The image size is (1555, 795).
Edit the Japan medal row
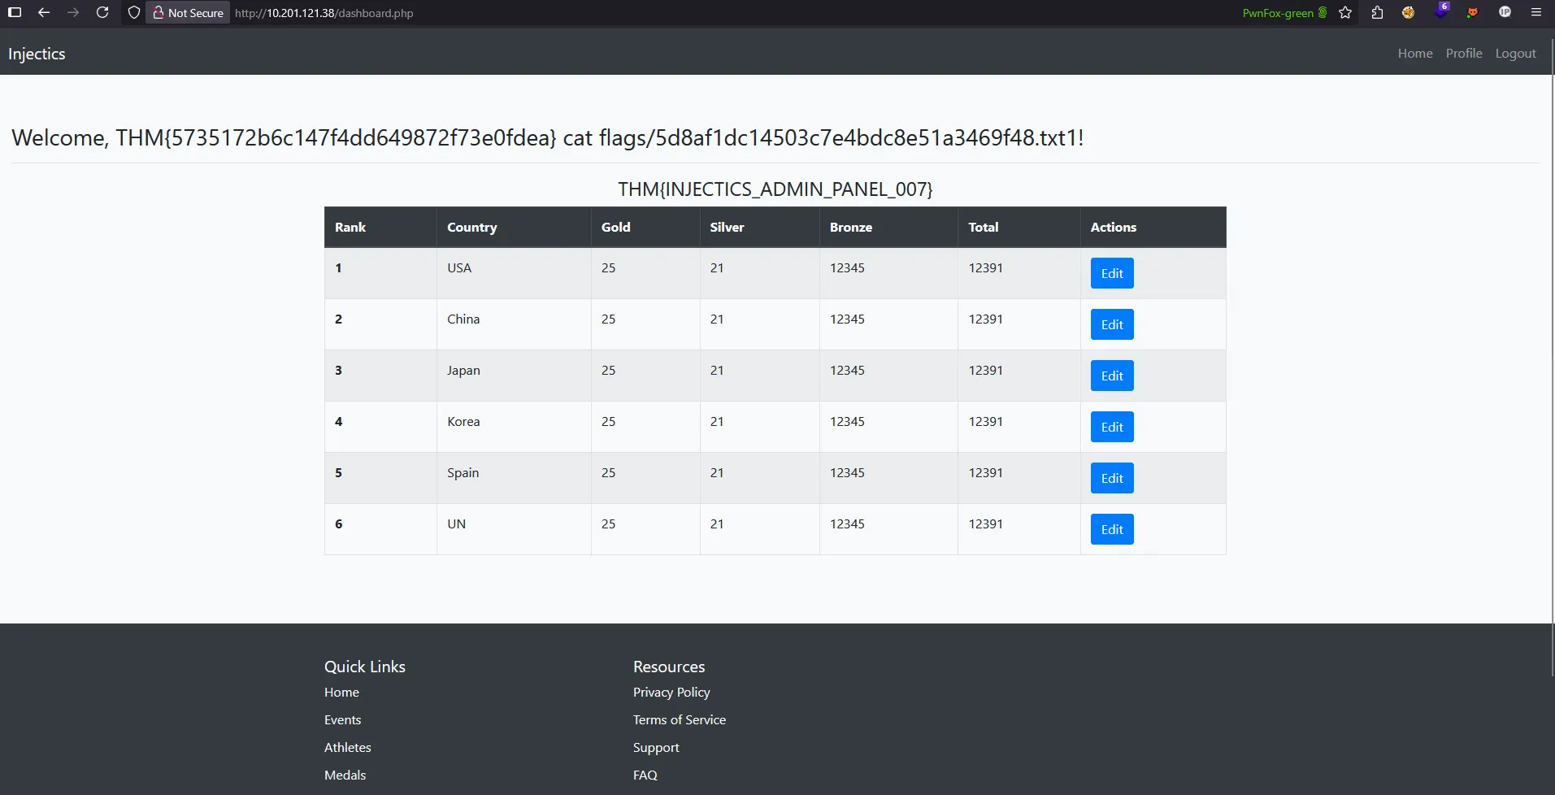coord(1112,376)
